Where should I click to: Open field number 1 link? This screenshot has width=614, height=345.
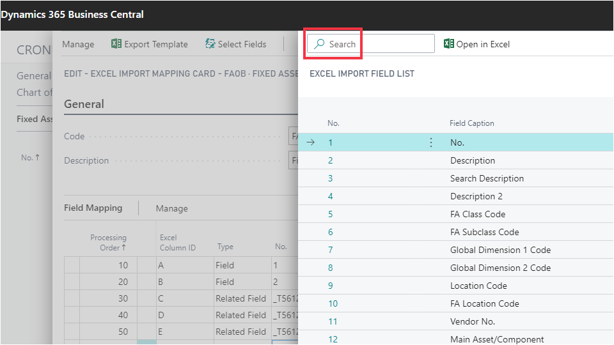coord(331,142)
